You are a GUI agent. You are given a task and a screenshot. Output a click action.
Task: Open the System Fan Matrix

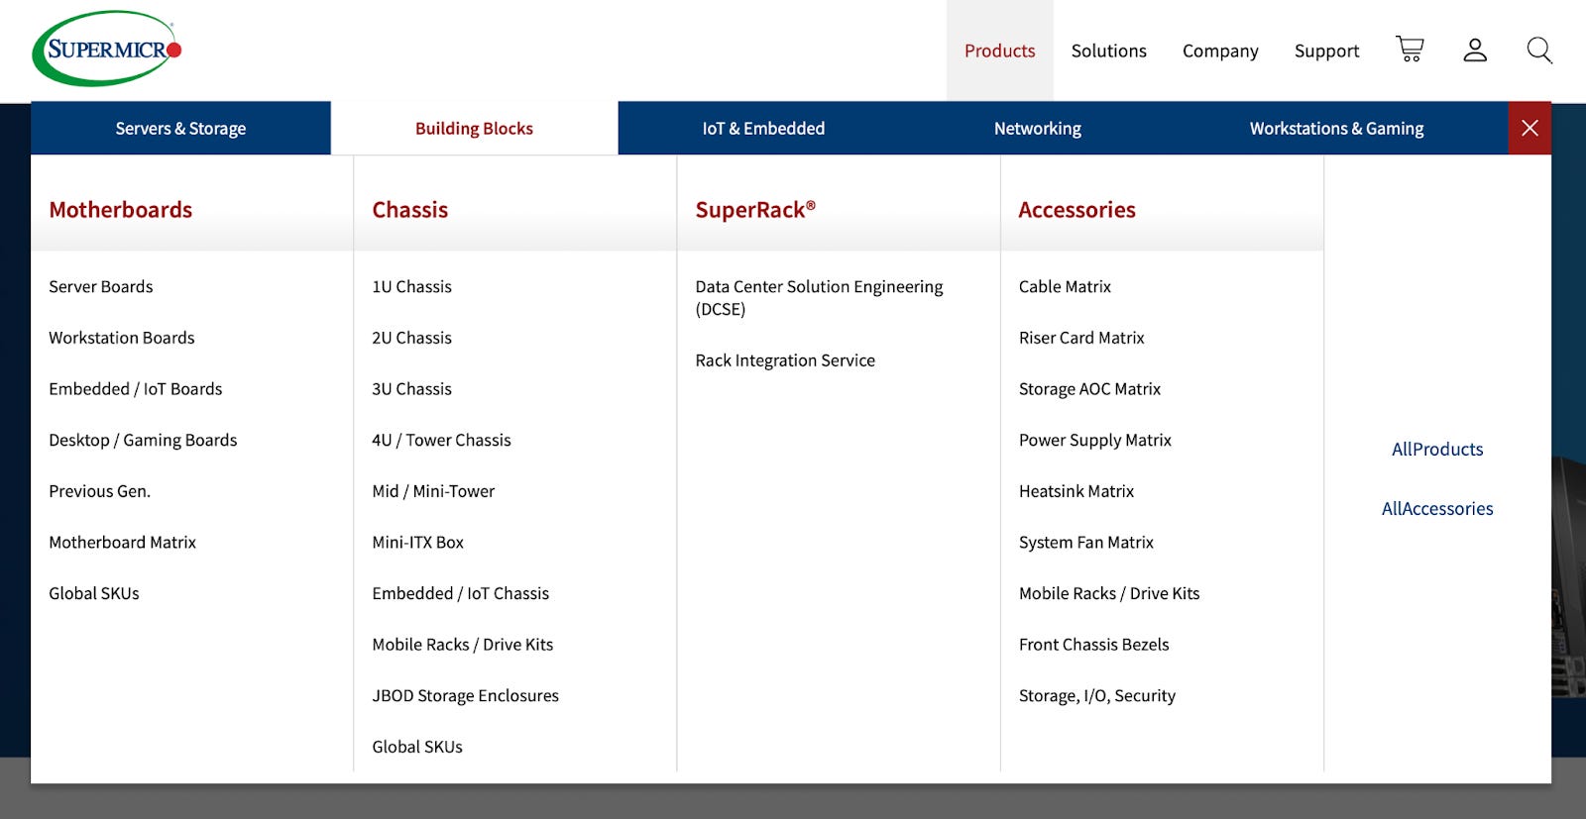click(x=1085, y=543)
